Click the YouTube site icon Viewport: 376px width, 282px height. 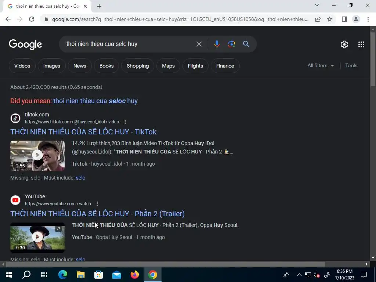[15, 200]
